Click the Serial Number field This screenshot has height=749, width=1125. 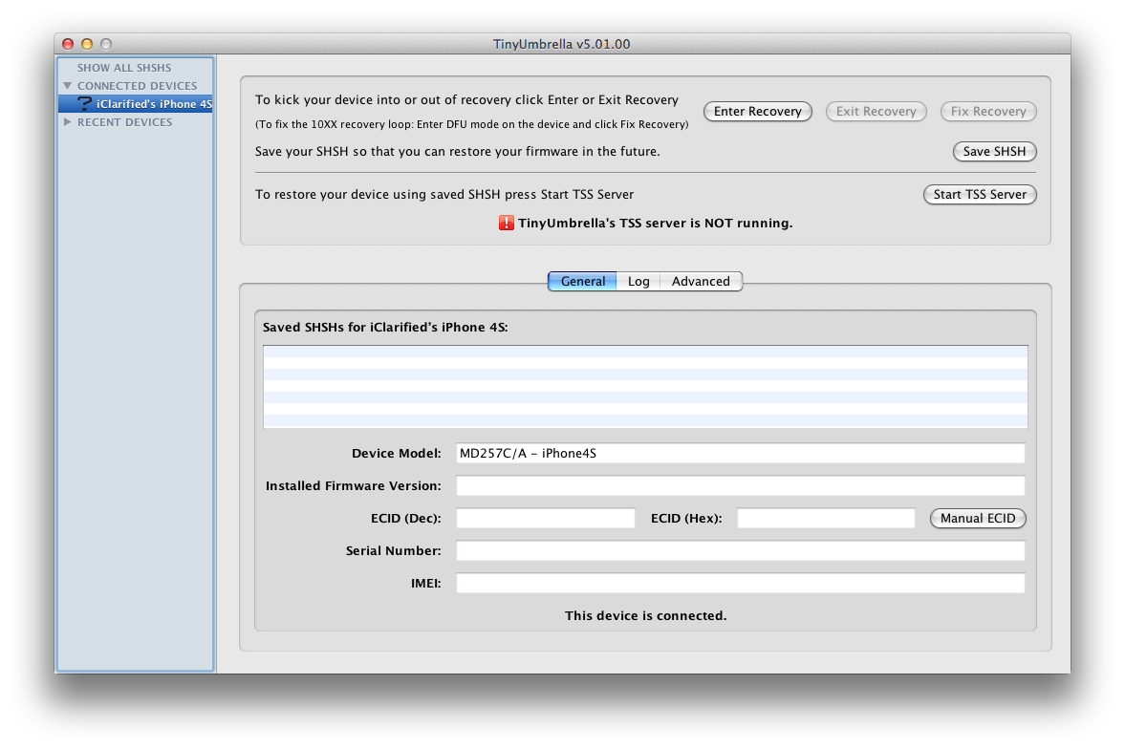(740, 551)
